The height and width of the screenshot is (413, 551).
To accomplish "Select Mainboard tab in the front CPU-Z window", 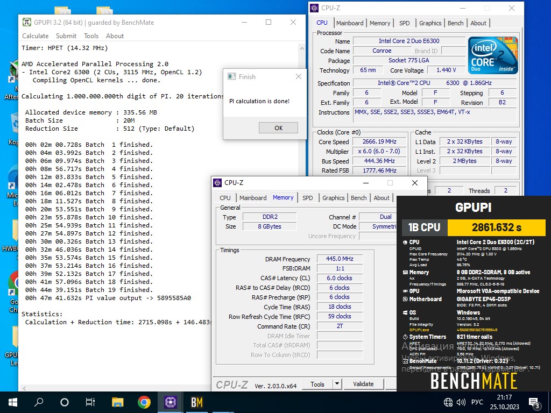I will tap(253, 198).
